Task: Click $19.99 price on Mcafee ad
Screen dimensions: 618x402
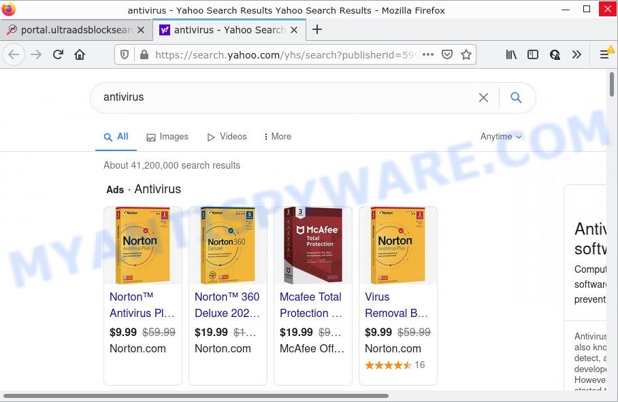Action: coord(296,333)
